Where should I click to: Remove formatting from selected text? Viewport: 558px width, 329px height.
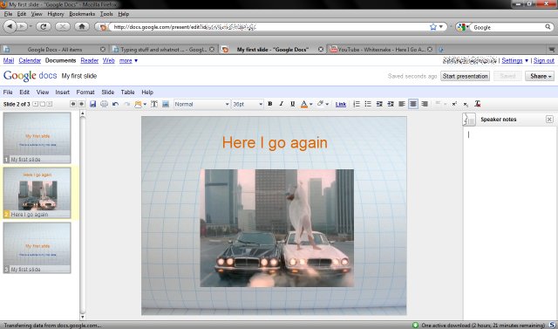click(x=478, y=104)
